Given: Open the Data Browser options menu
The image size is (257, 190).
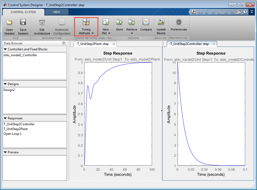Looking at the screenshot, I should 64,43.
